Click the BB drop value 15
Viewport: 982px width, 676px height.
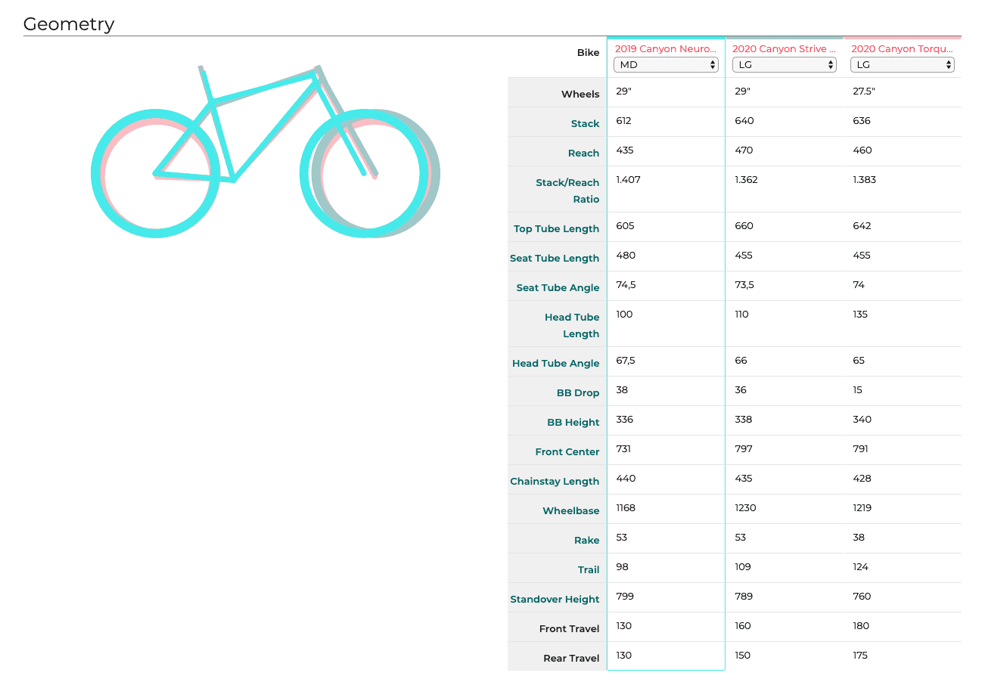(857, 390)
